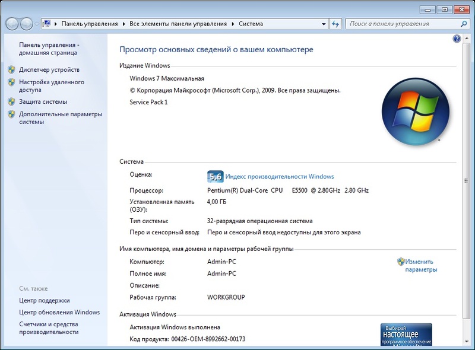Image resolution: width=475 pixels, height=350 pixels.
Task: Click Активация Windows выполнена text
Action: [175, 327]
